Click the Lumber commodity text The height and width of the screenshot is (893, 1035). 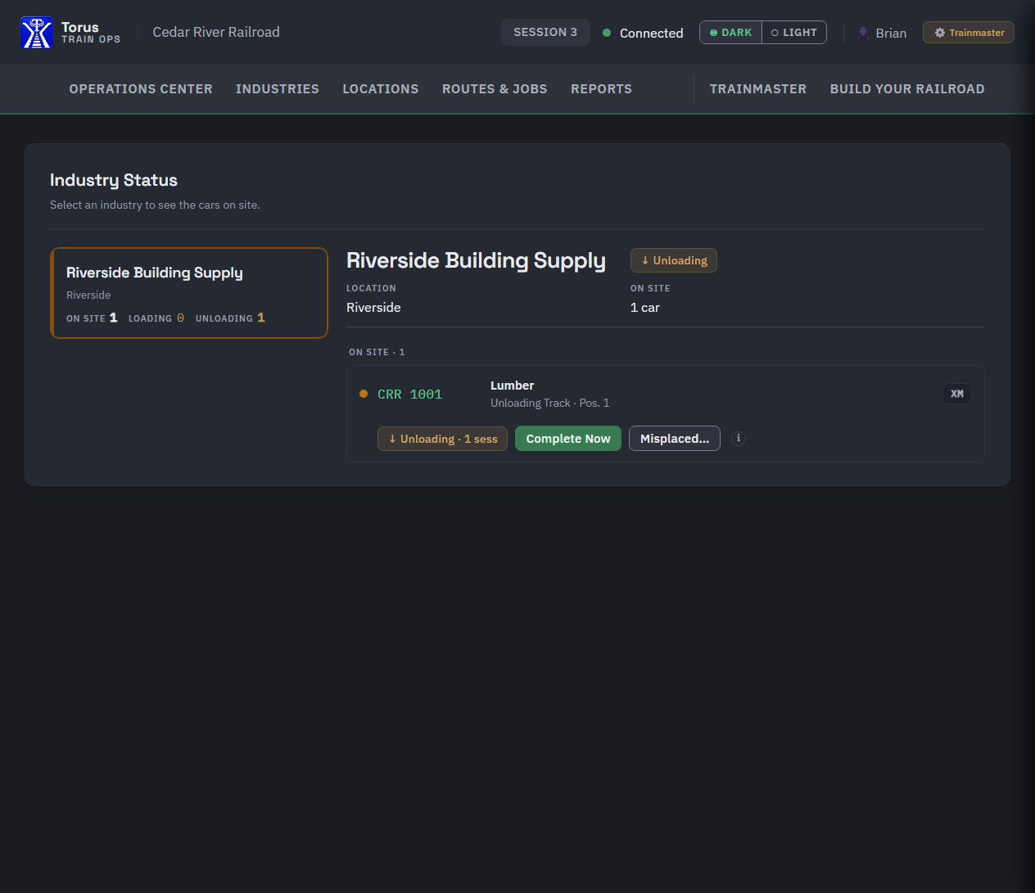pos(513,386)
